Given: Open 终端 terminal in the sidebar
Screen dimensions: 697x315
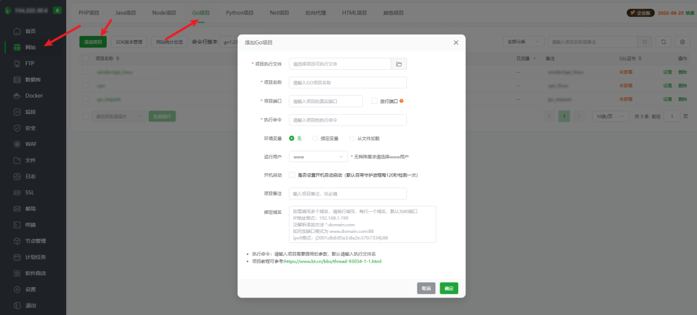Looking at the screenshot, I should (x=30, y=225).
